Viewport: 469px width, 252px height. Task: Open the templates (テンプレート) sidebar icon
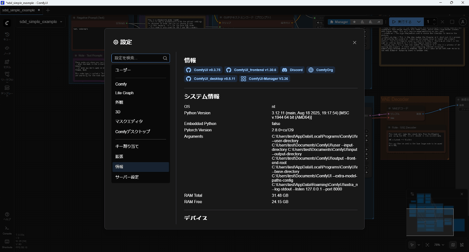pos(7,91)
